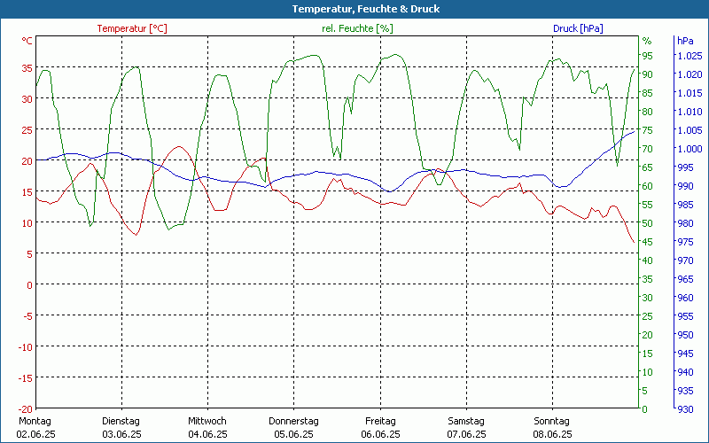This screenshot has height=443, width=709.
Task: Click the red "°C" unit label on the temperature axis
Action: click(x=27, y=41)
